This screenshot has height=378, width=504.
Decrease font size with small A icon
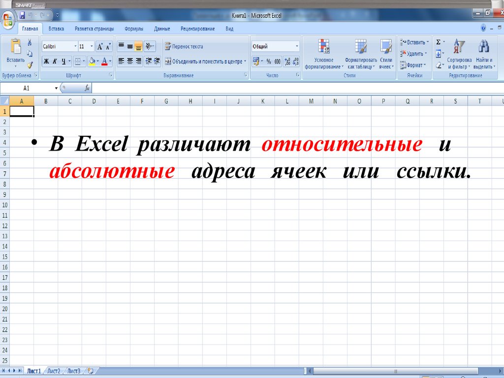pyautogui.click(x=108, y=47)
